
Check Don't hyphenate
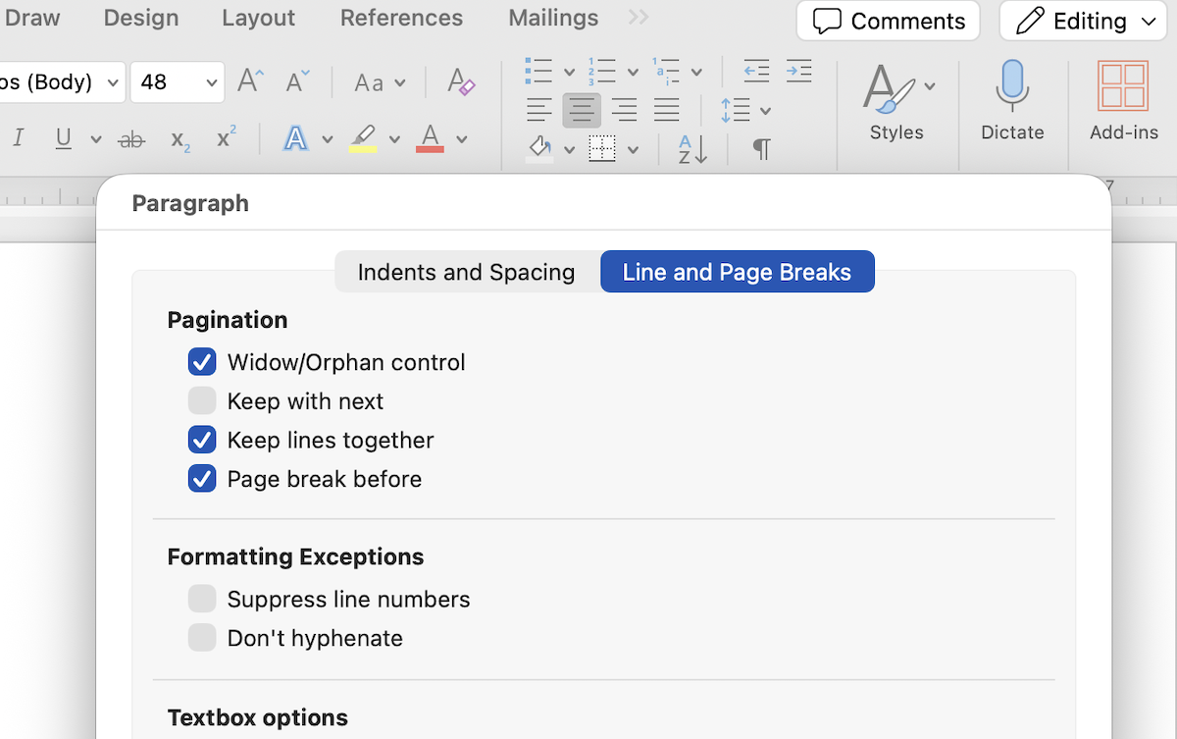(x=201, y=638)
